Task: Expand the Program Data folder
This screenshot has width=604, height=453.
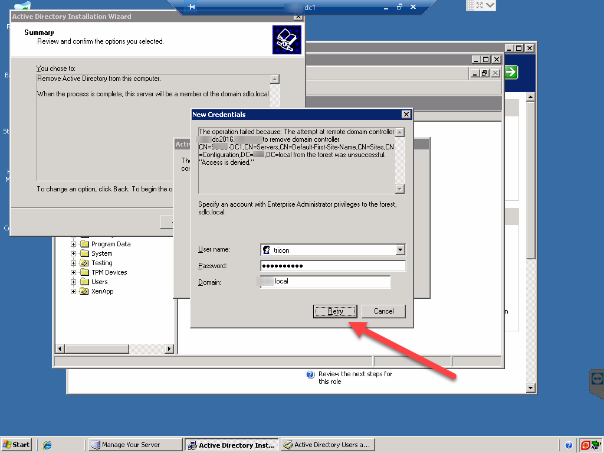Action: tap(73, 245)
